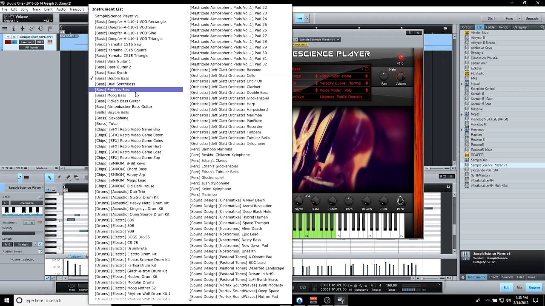Open the Track menu

(x=36, y=9)
